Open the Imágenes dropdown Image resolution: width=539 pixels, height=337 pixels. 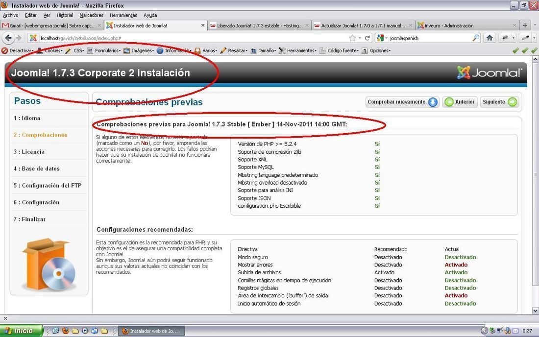139,50
